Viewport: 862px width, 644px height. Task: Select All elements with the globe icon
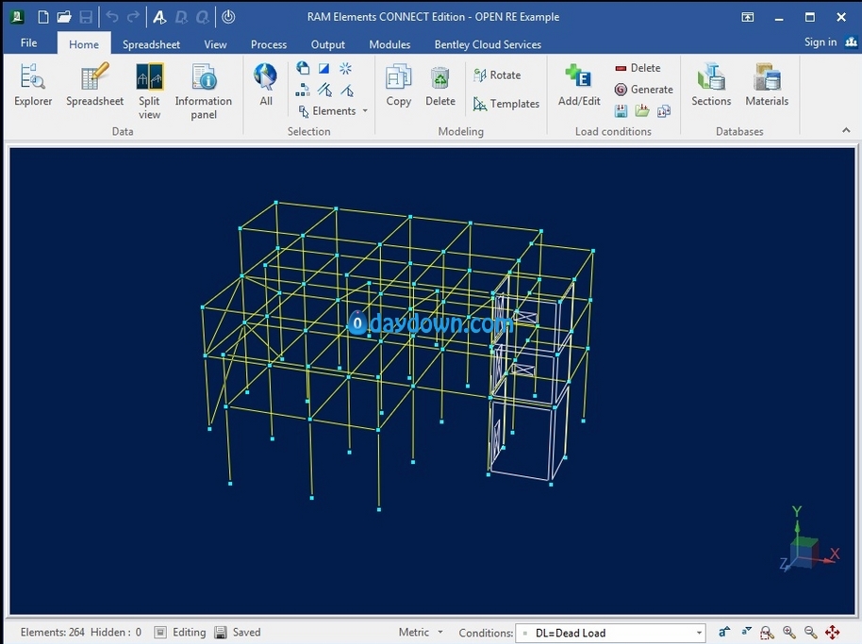click(x=266, y=85)
